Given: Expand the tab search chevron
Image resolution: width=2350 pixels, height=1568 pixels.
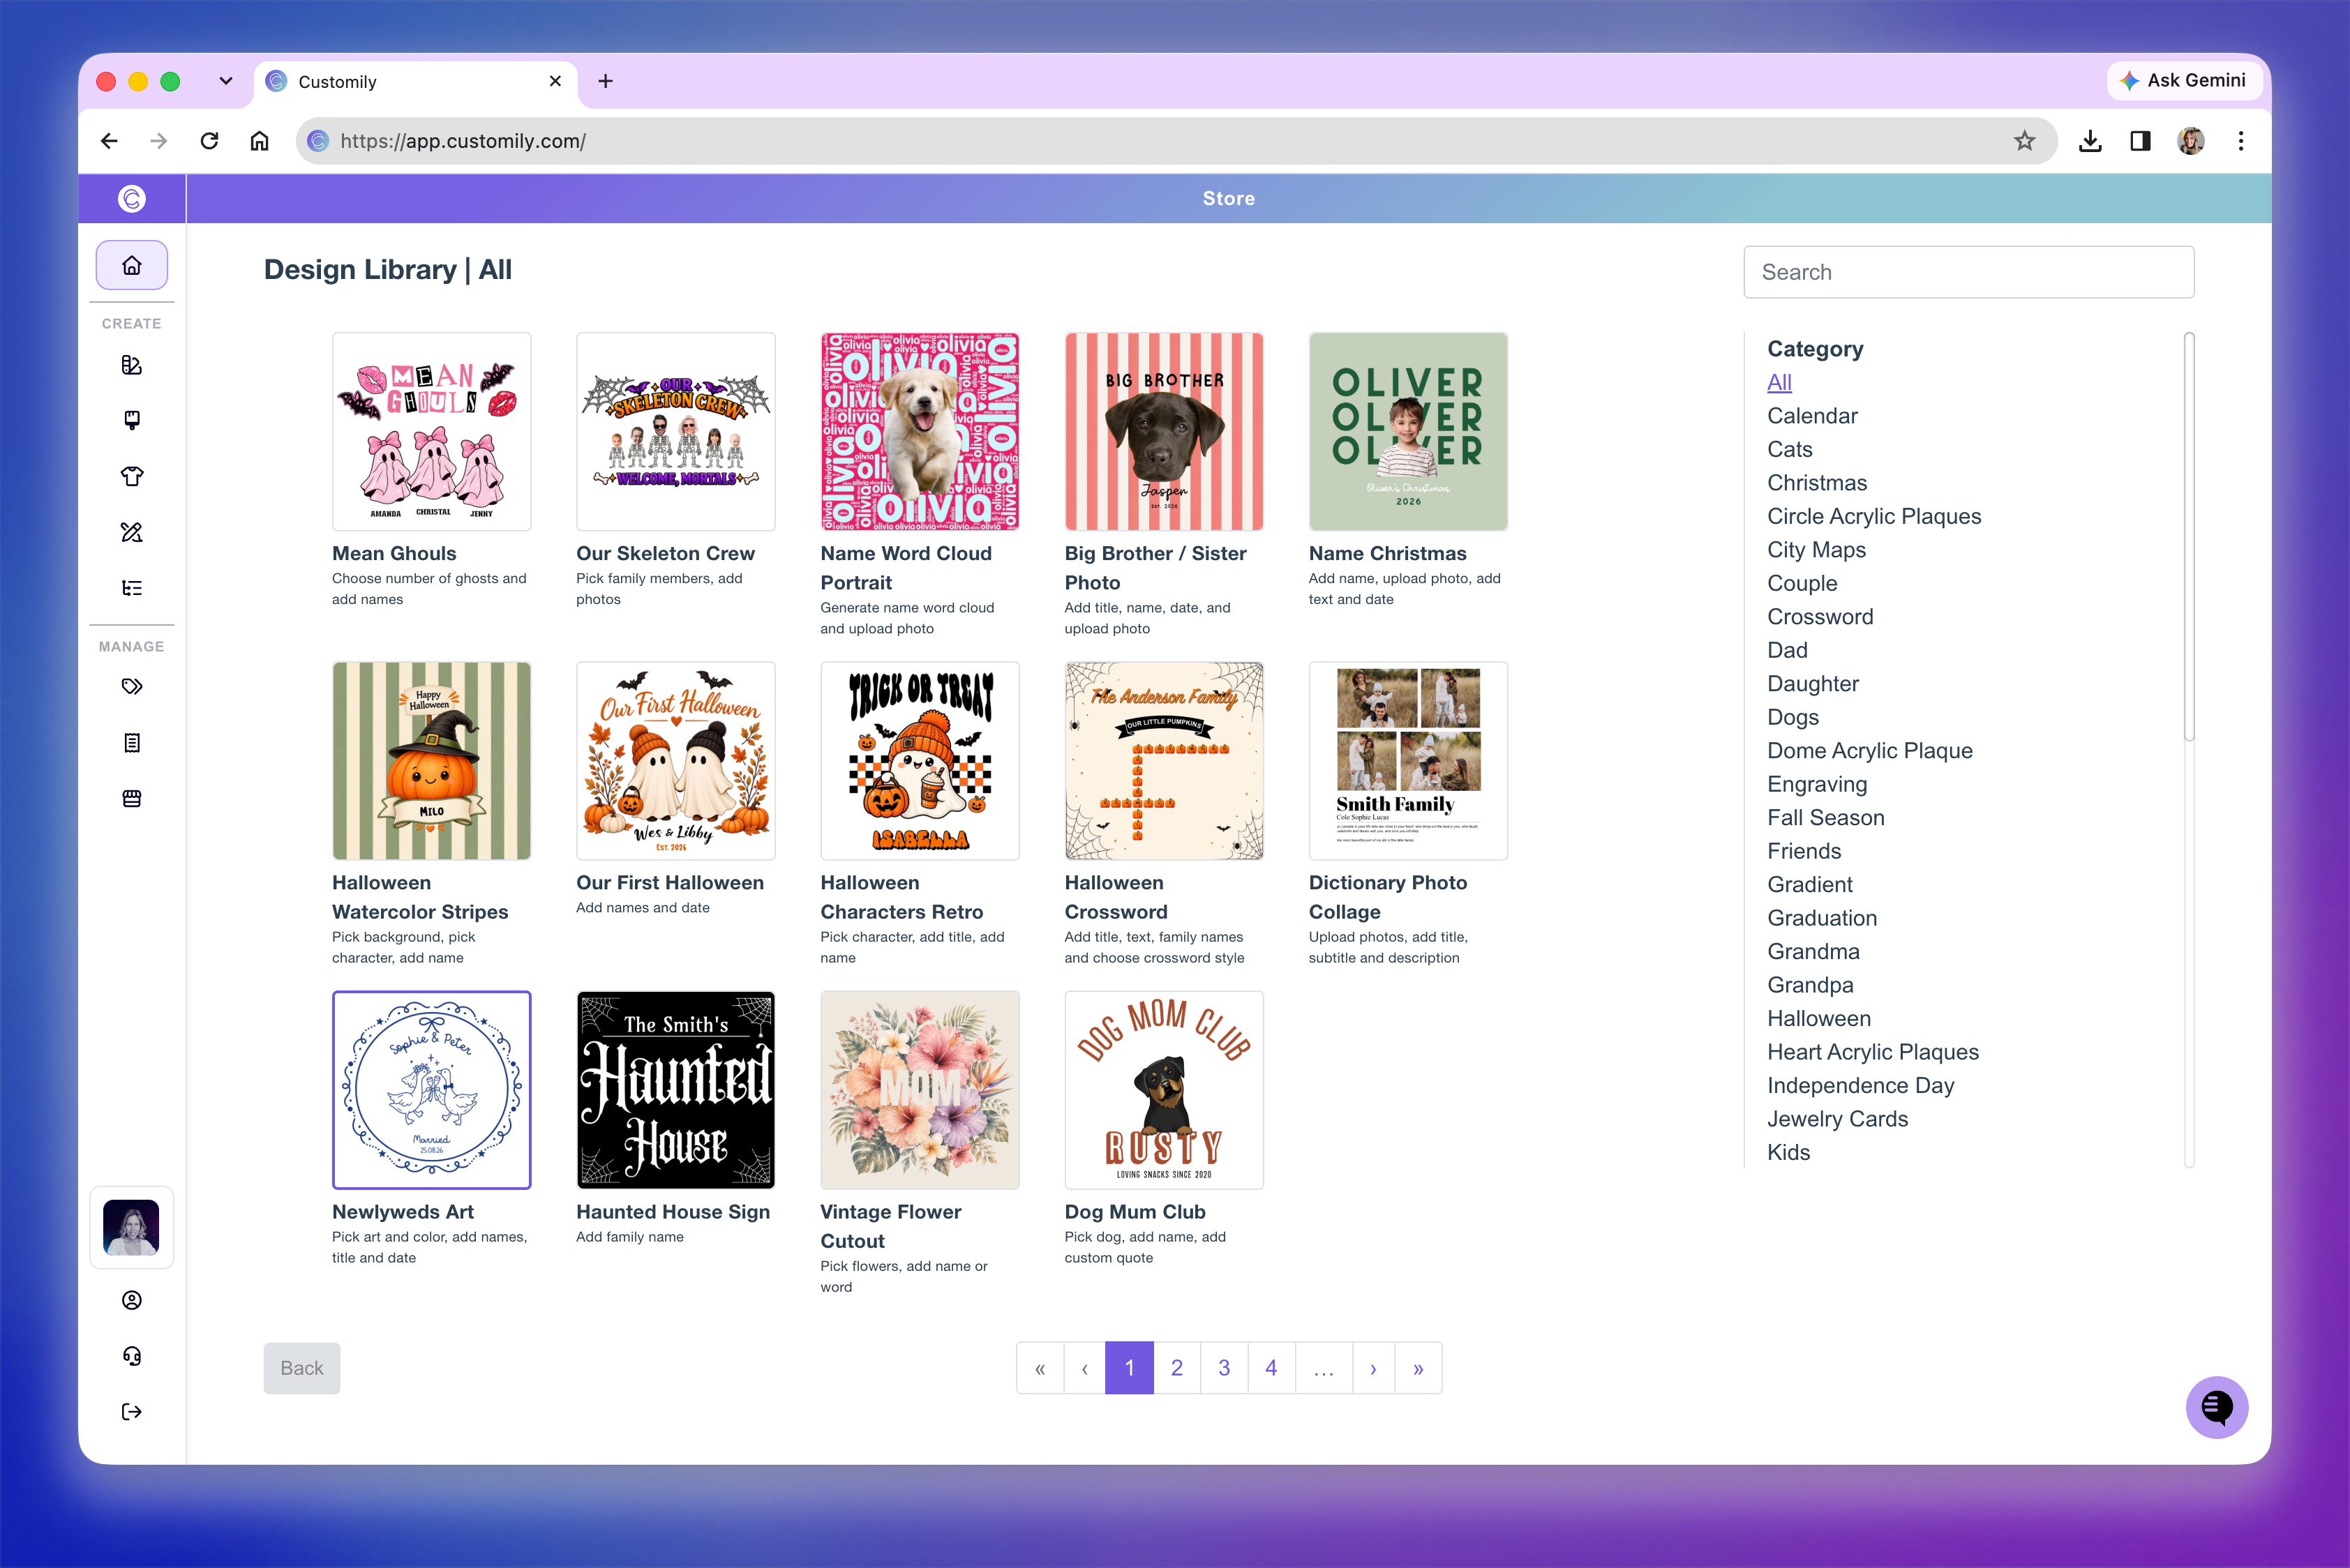Looking at the screenshot, I should point(226,81).
